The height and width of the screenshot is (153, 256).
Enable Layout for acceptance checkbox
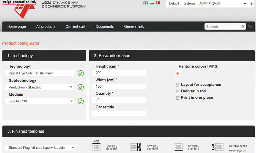178,85
